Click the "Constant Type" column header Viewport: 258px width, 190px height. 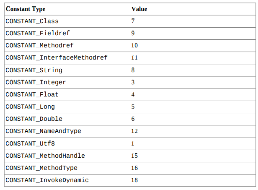click(26, 9)
